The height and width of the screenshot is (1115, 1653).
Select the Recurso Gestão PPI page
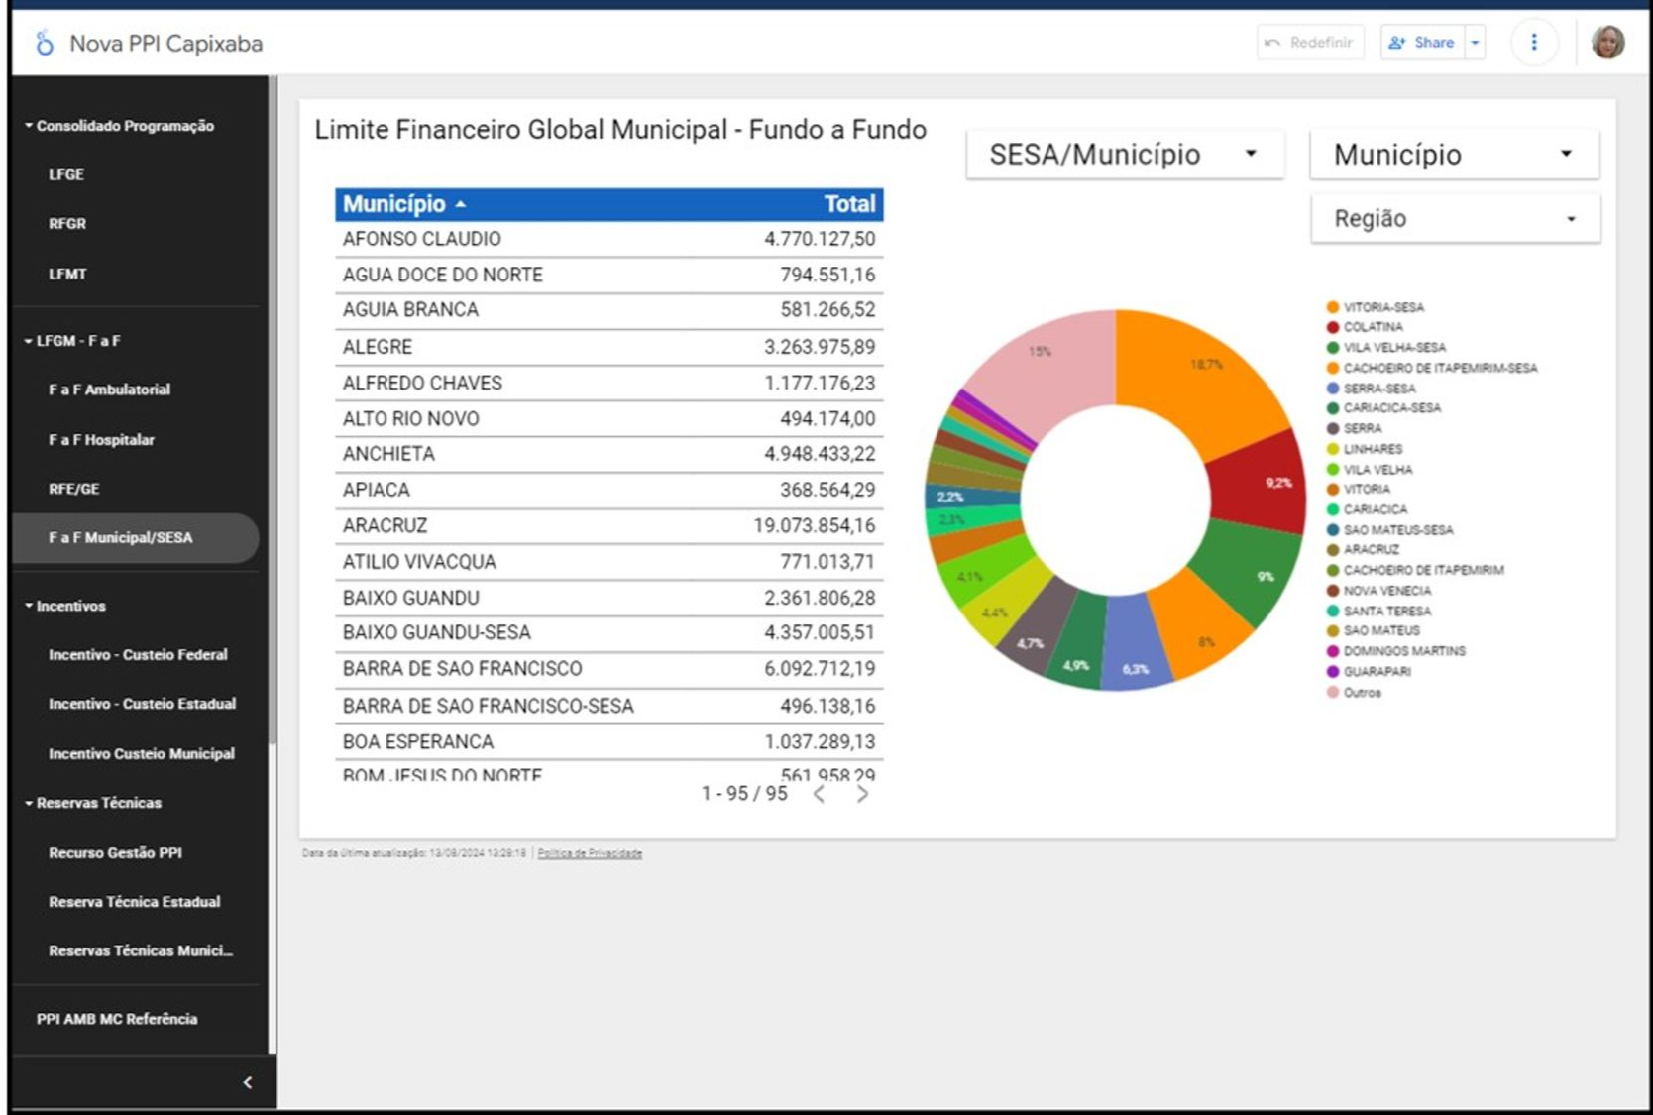tap(115, 852)
